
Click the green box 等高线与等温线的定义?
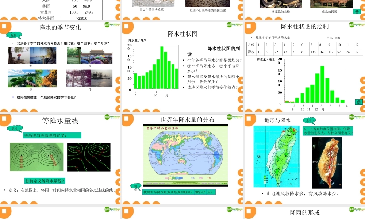pyautogui.click(x=52, y=135)
